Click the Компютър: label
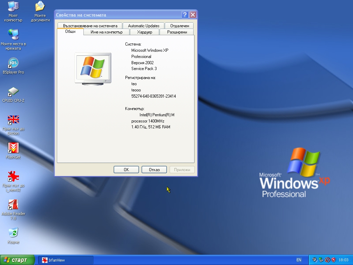Viewport: 353px width, 265px height. (135, 109)
